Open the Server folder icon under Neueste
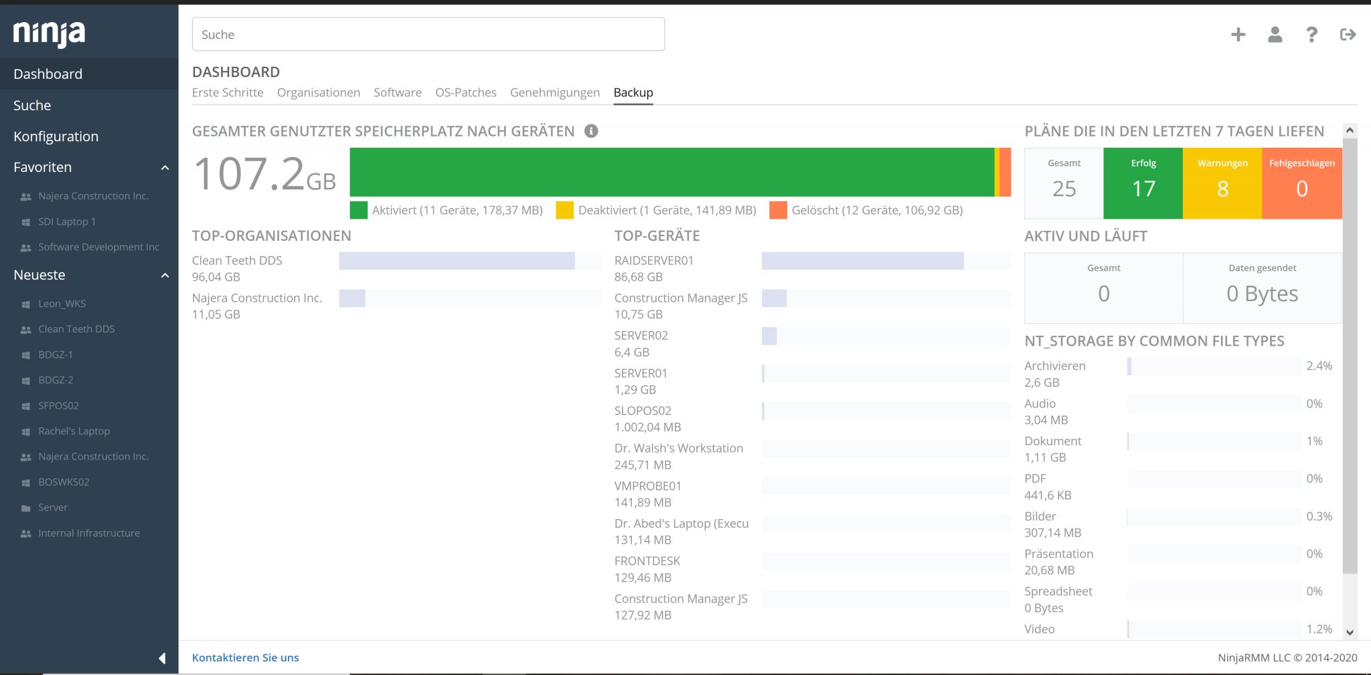This screenshot has height=675, width=1371. [x=25, y=507]
